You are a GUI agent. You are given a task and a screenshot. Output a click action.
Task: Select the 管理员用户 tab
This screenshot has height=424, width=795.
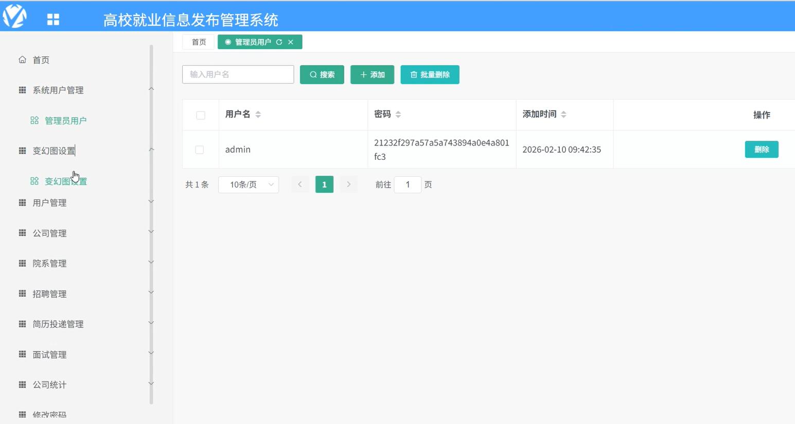point(253,42)
